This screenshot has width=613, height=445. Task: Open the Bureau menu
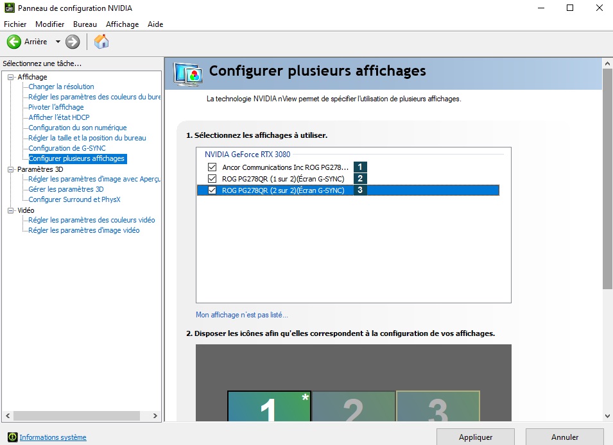tap(85, 24)
